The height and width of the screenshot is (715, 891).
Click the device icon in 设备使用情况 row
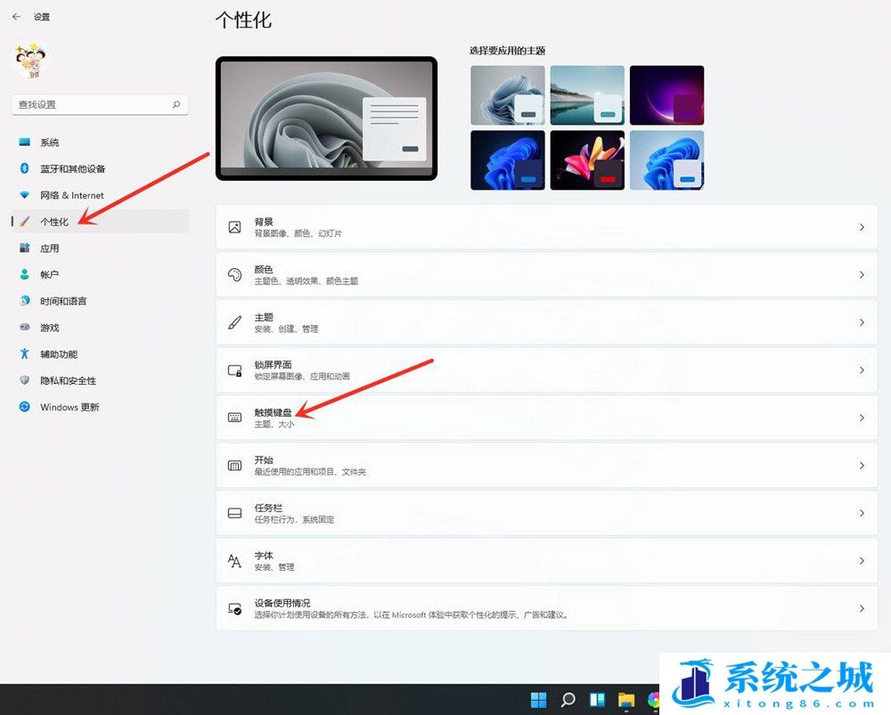coord(234,609)
